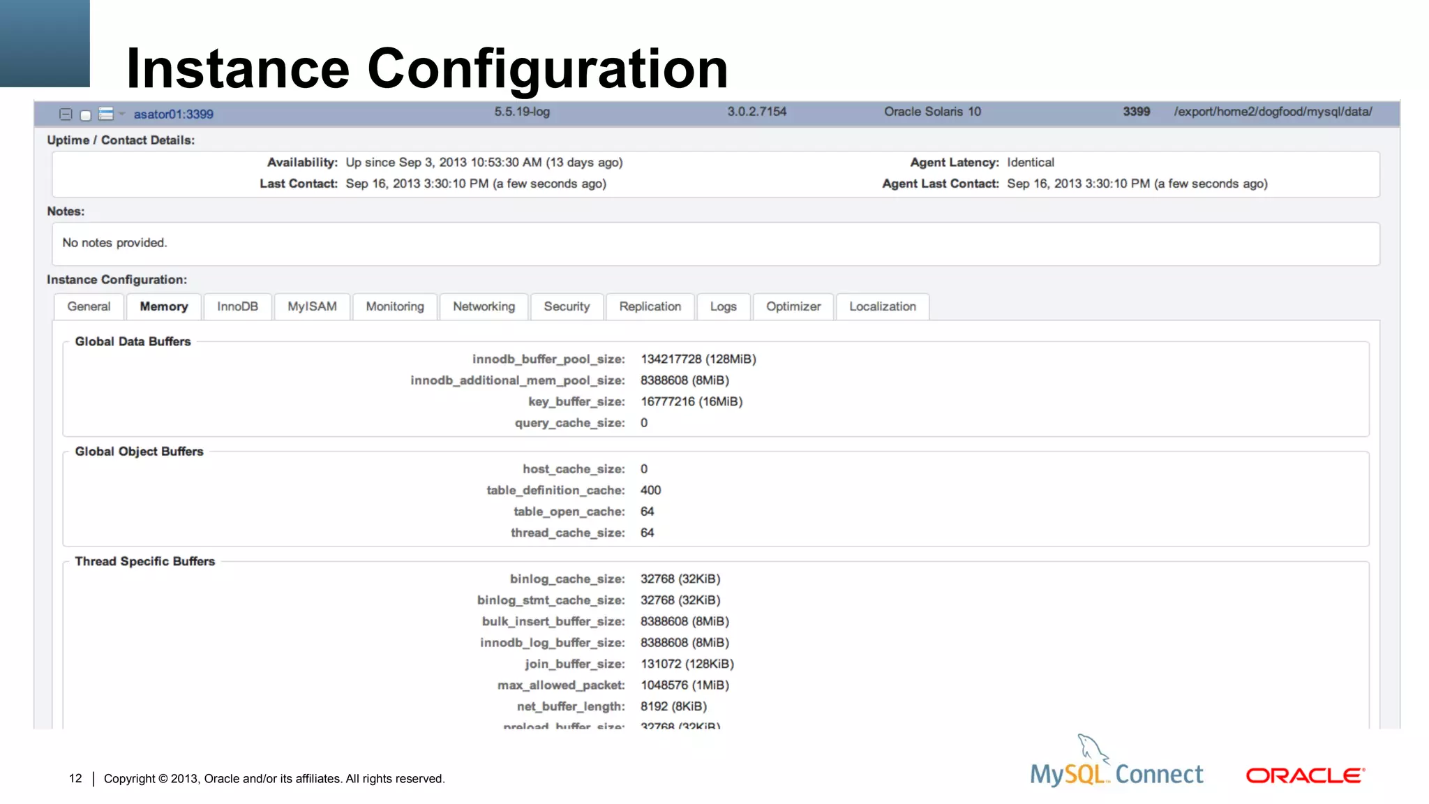
Task: Click key_buffer_size value '16777216 (16MiB)'
Action: (x=691, y=401)
